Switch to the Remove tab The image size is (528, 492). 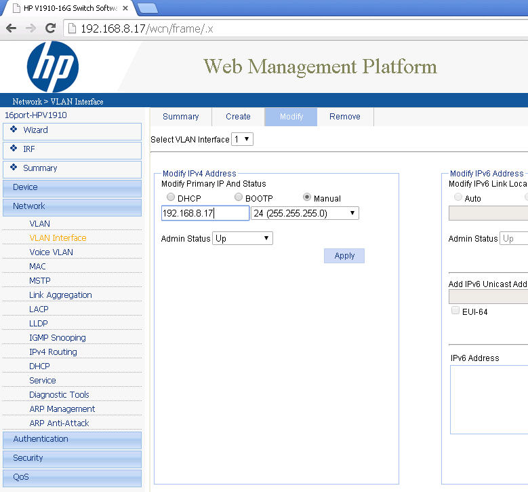coord(344,117)
